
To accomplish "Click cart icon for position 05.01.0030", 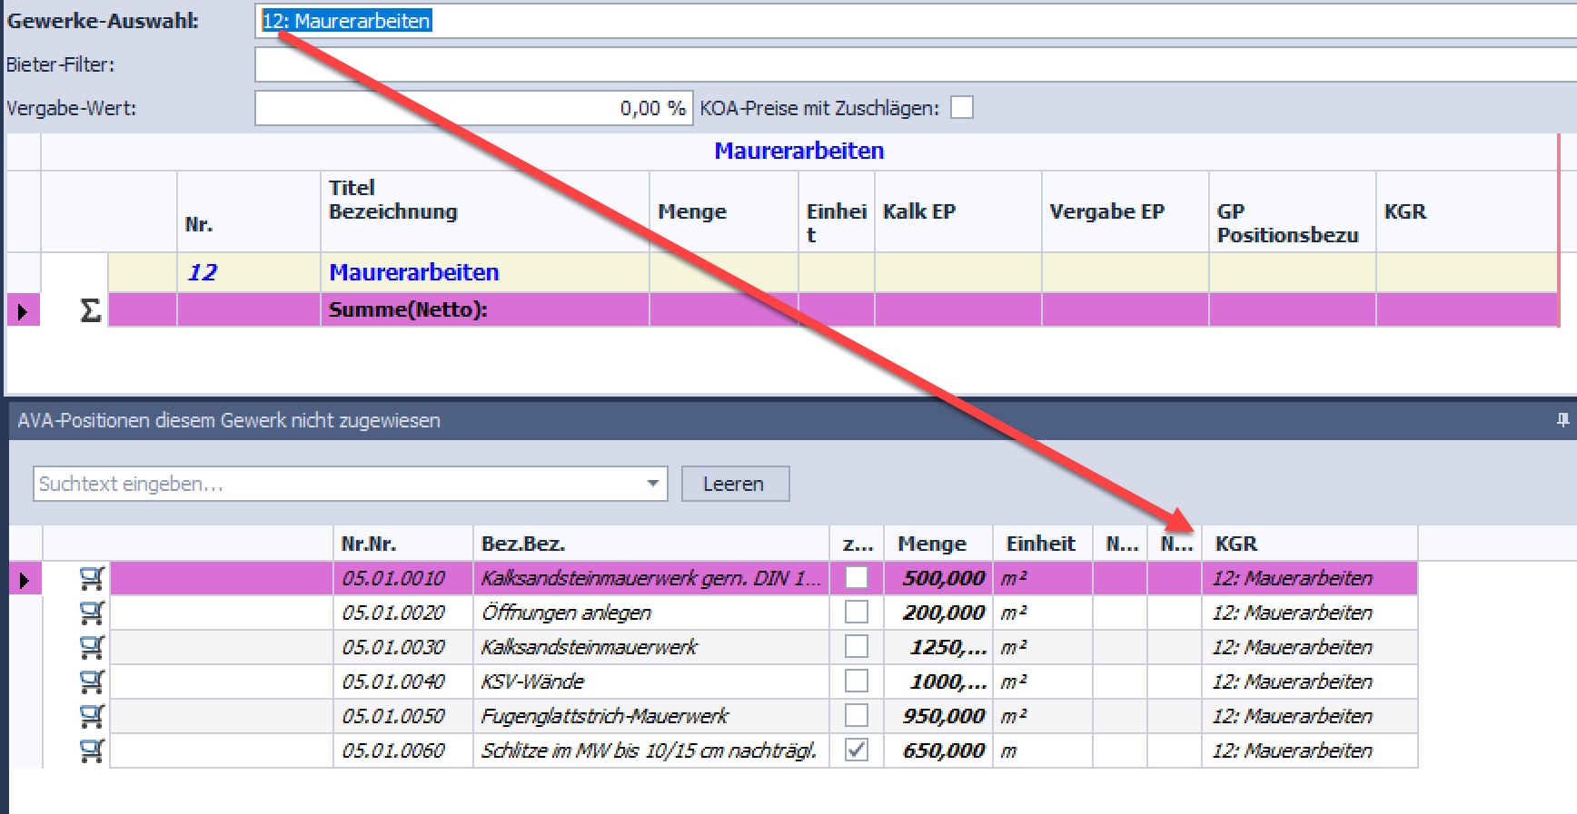I will (x=92, y=647).
